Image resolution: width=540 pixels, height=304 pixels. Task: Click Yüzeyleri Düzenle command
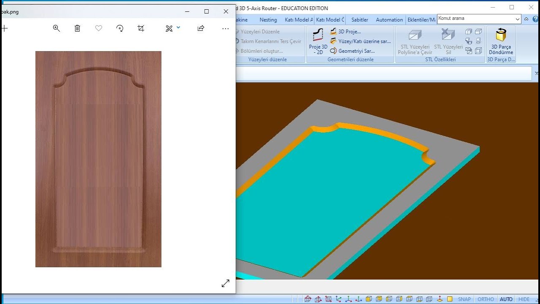pyautogui.click(x=257, y=31)
